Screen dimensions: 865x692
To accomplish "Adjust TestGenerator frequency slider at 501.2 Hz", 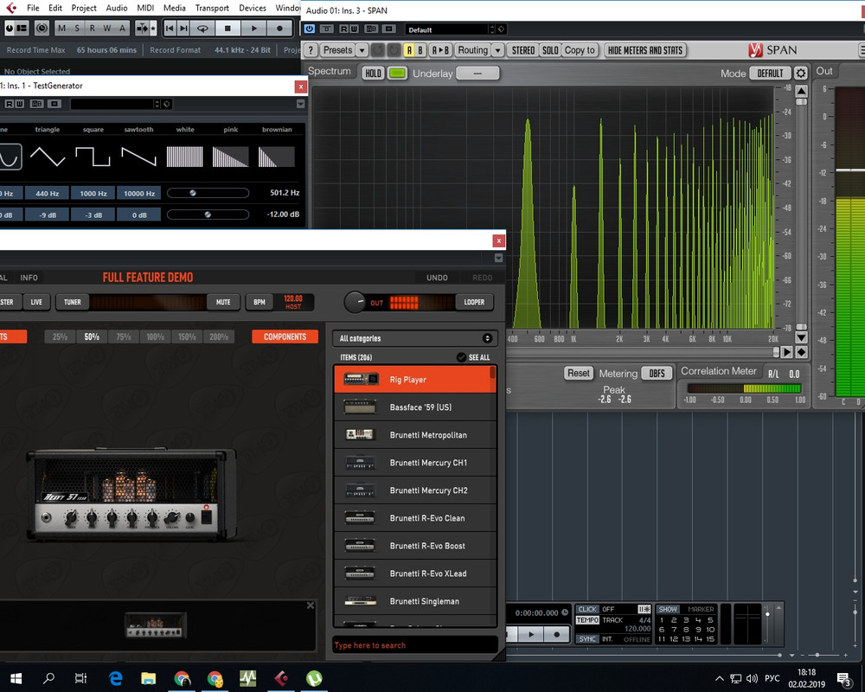I will (208, 193).
